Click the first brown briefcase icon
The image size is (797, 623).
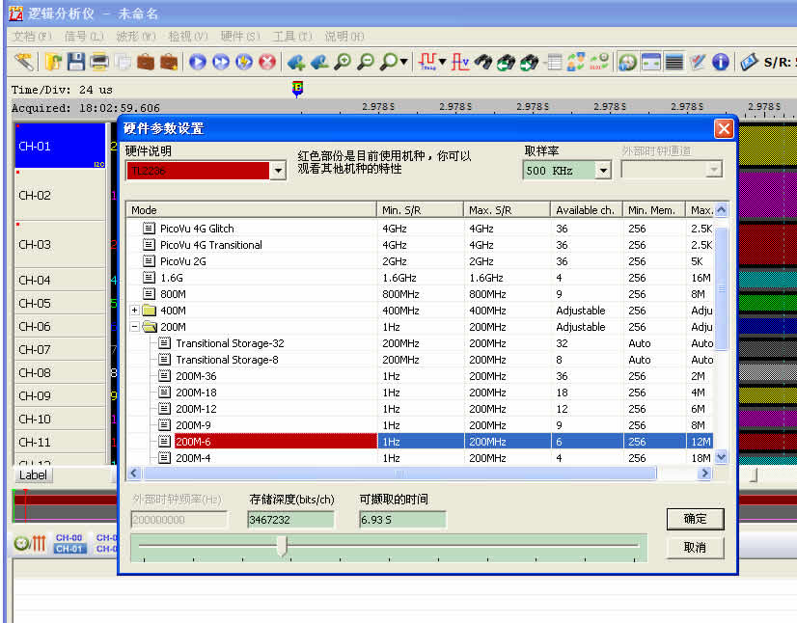pyautogui.click(x=146, y=62)
